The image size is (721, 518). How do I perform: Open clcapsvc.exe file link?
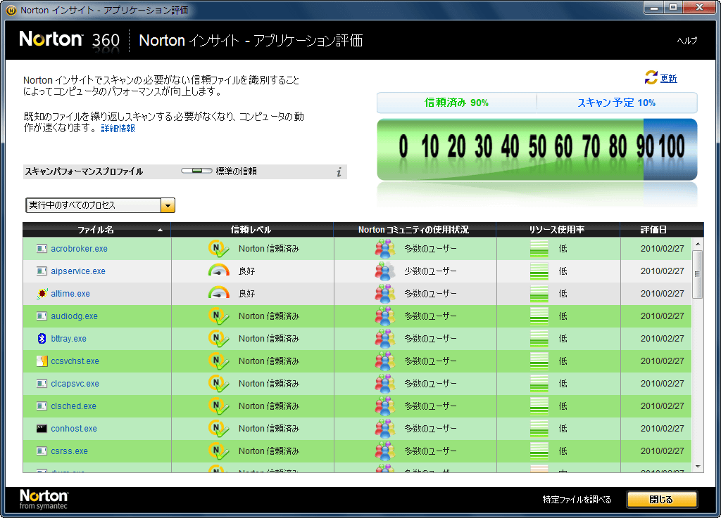tap(75, 384)
